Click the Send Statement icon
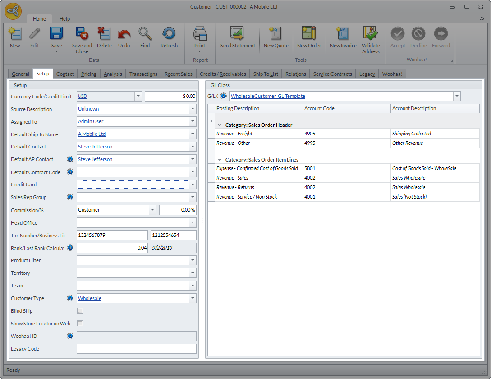 click(x=238, y=34)
